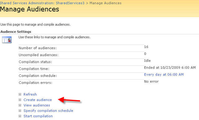Click the Compilation status label

pos(35,62)
